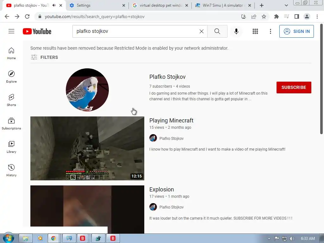Viewport: 324px width, 243px height.
Task: Go back with the browser back arrow
Action: tap(7, 16)
